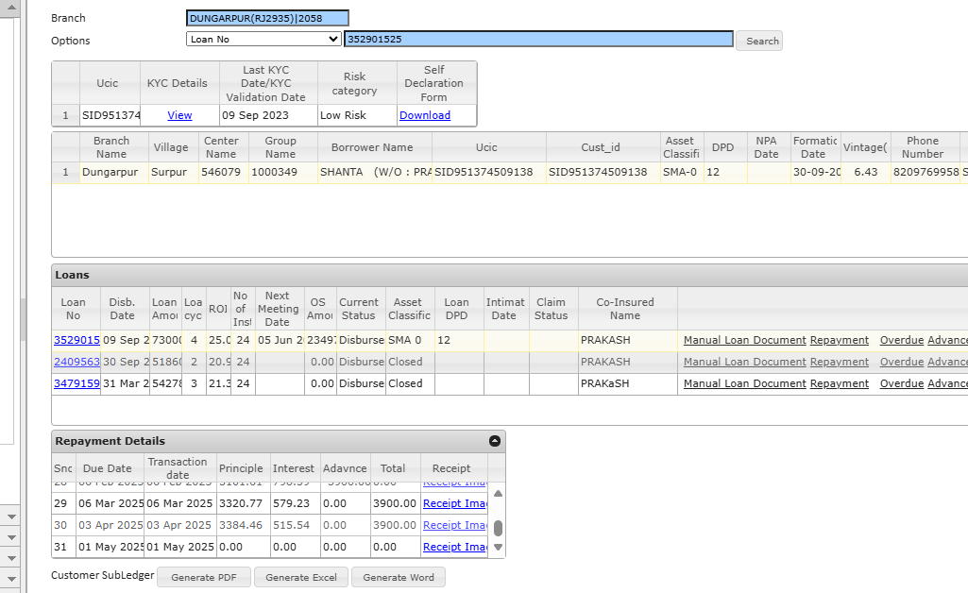
Task: Expand the bottommost left sidebar dropdown arrow
Action: point(12,578)
